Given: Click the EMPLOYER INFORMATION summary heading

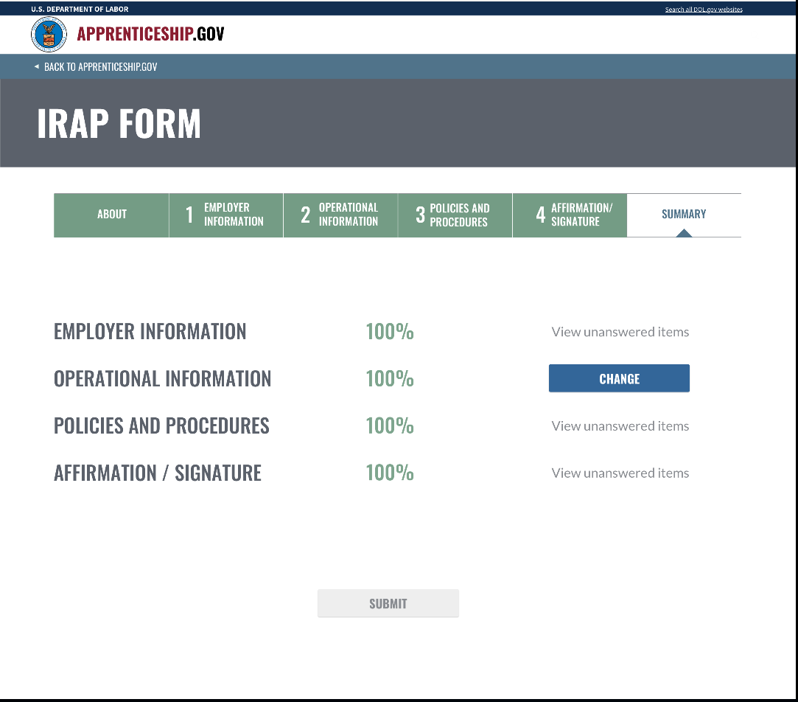Looking at the screenshot, I should point(150,332).
